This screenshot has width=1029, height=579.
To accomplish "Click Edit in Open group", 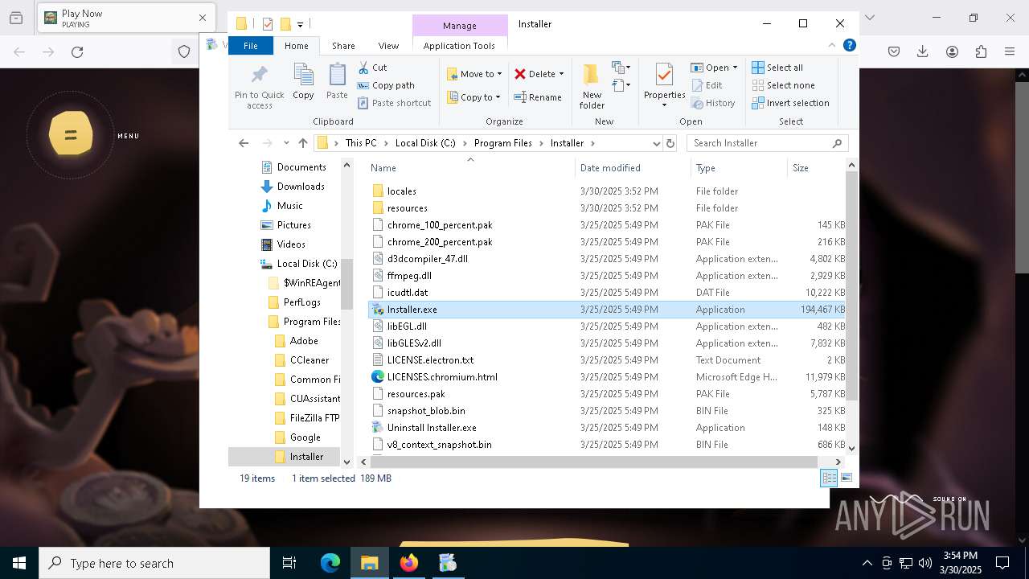I will (x=707, y=85).
